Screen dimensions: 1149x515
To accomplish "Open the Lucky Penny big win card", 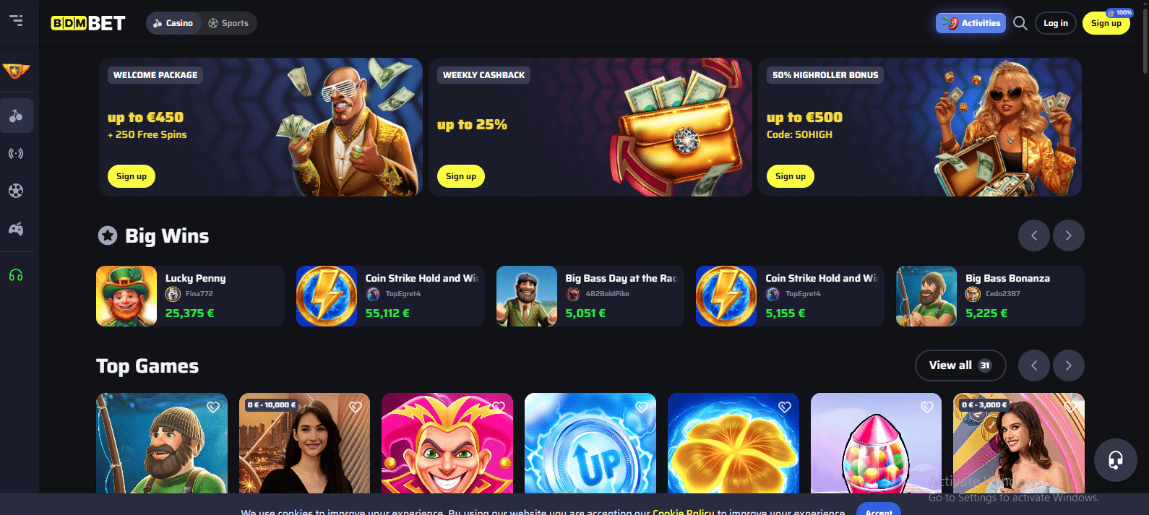I will point(190,296).
